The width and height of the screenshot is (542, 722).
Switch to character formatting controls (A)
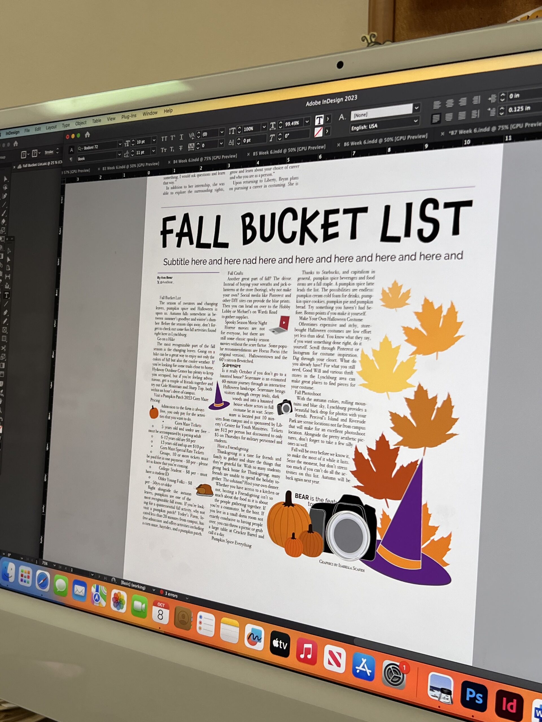pyautogui.click(x=71, y=150)
